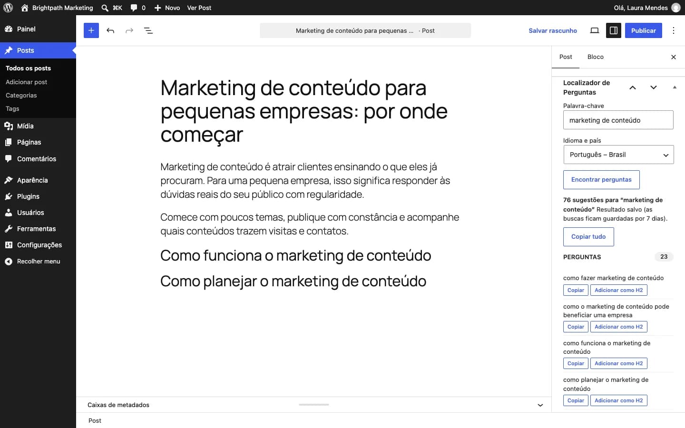
Task: Click the Palavra-chave input field
Action: pyautogui.click(x=618, y=120)
